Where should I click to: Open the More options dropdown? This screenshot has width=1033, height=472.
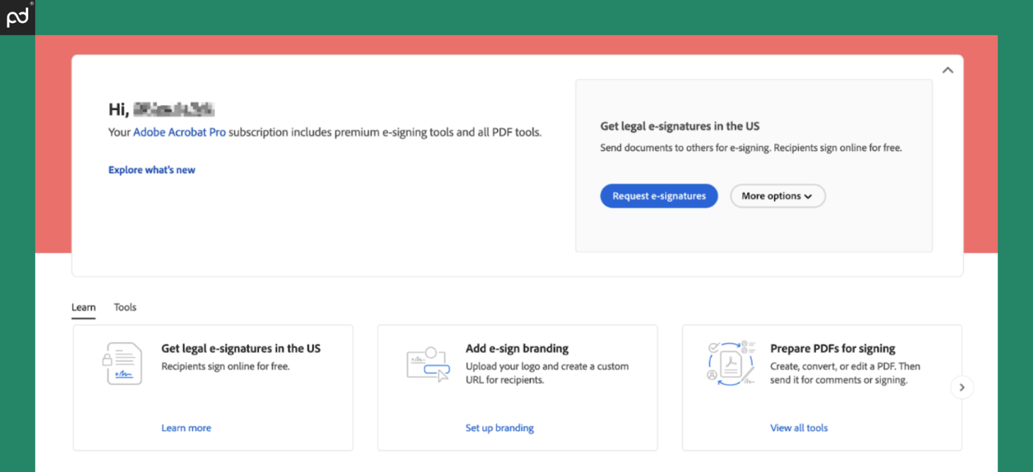point(777,195)
